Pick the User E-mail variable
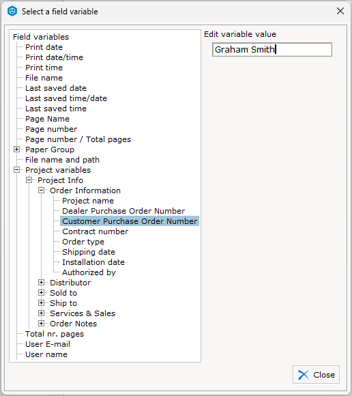 [48, 344]
